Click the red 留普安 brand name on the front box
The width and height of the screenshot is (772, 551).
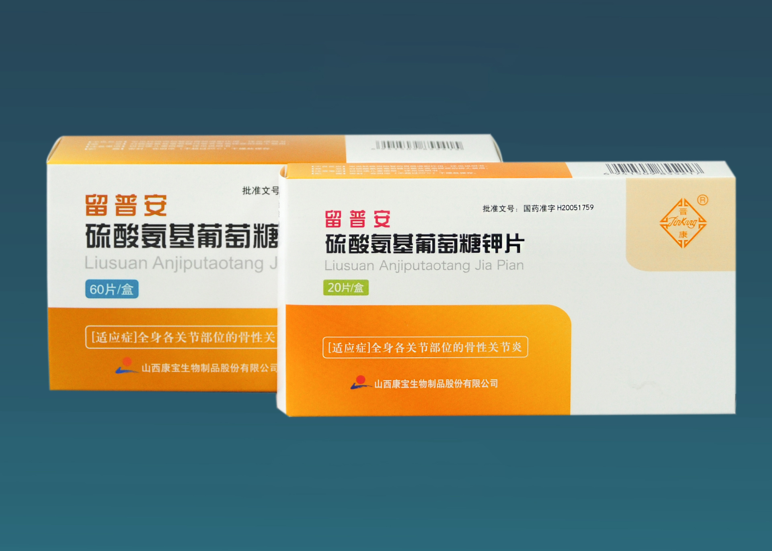click(357, 219)
